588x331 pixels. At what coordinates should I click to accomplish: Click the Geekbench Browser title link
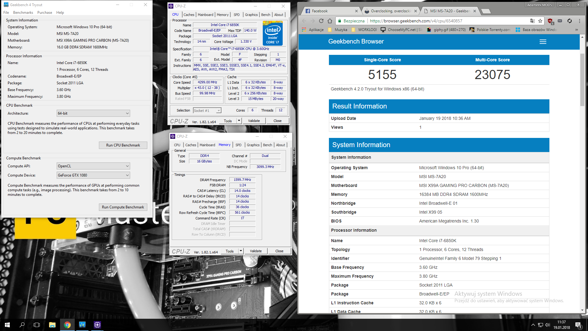(x=356, y=42)
